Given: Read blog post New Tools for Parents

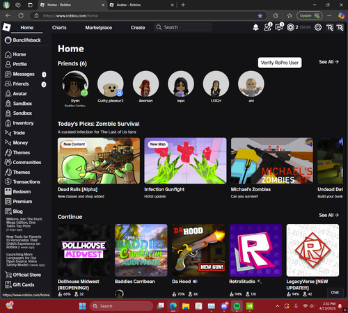Looking at the screenshot, I should click(24, 242).
